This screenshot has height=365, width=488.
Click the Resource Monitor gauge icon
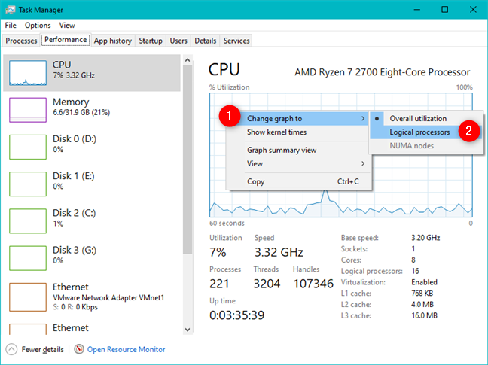click(79, 349)
